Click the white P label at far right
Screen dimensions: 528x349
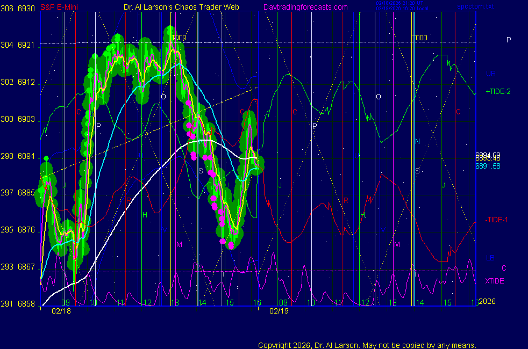[x=509, y=40]
